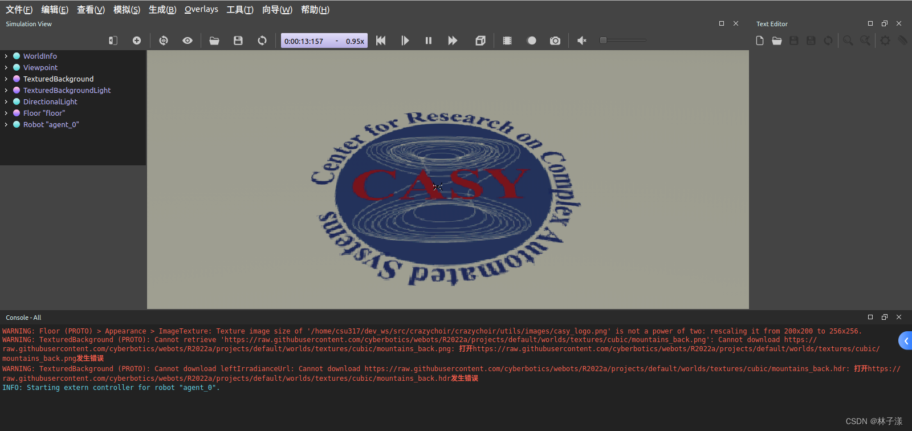Make a movie with filmstrip icon

pos(507,40)
